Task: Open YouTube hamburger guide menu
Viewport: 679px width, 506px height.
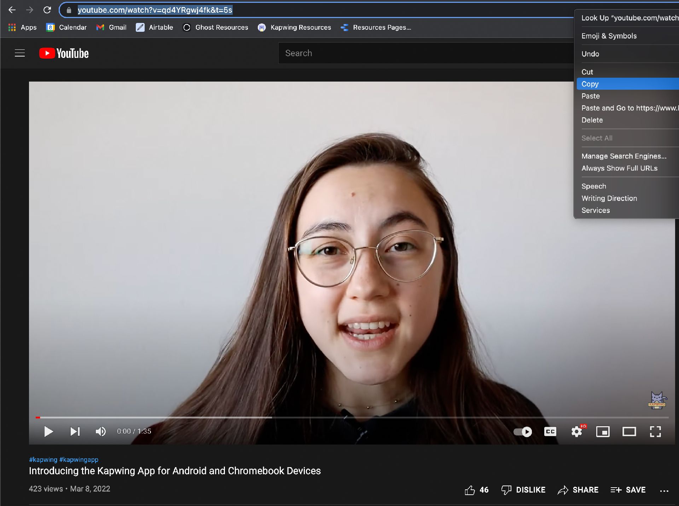Action: pyautogui.click(x=20, y=53)
